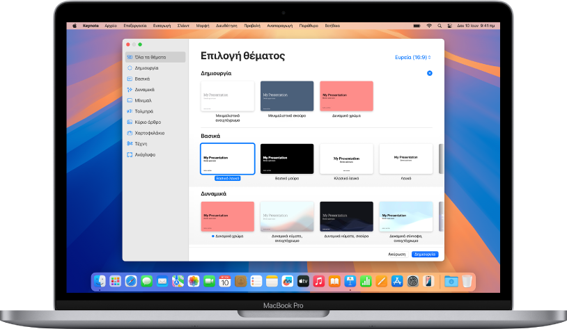Pick the Μινιμαλιστικό σκούρο theme thumbnail
The width and height of the screenshot is (567, 329).
(287, 96)
